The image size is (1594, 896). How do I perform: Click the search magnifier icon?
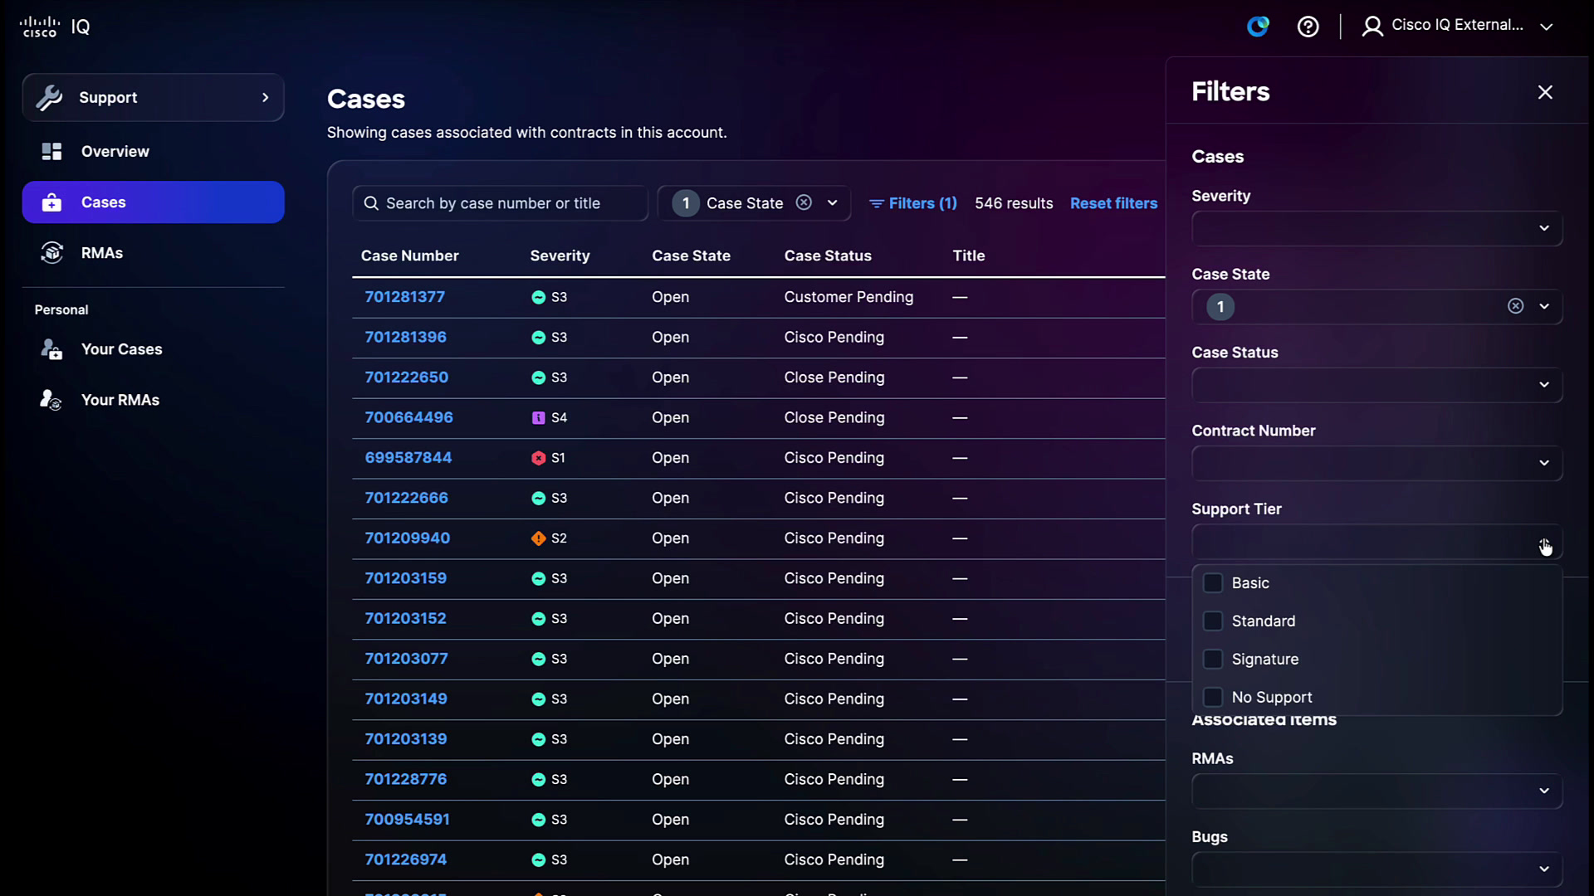371,203
